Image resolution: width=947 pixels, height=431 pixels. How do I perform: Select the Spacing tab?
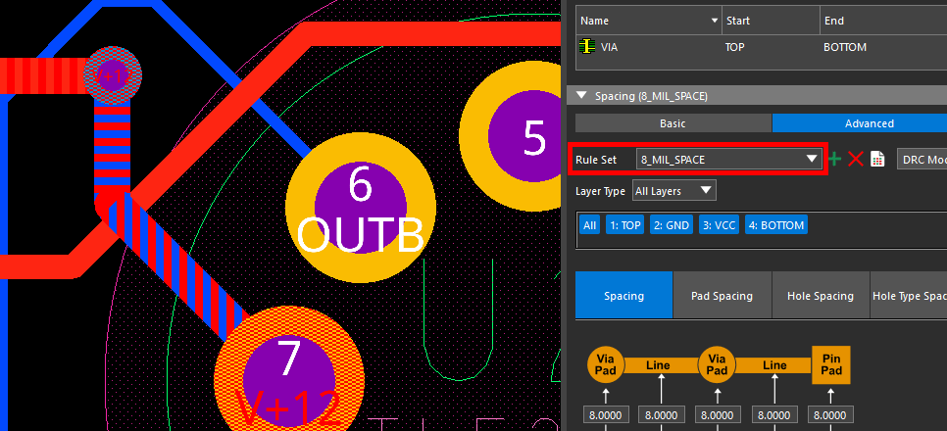click(x=623, y=295)
